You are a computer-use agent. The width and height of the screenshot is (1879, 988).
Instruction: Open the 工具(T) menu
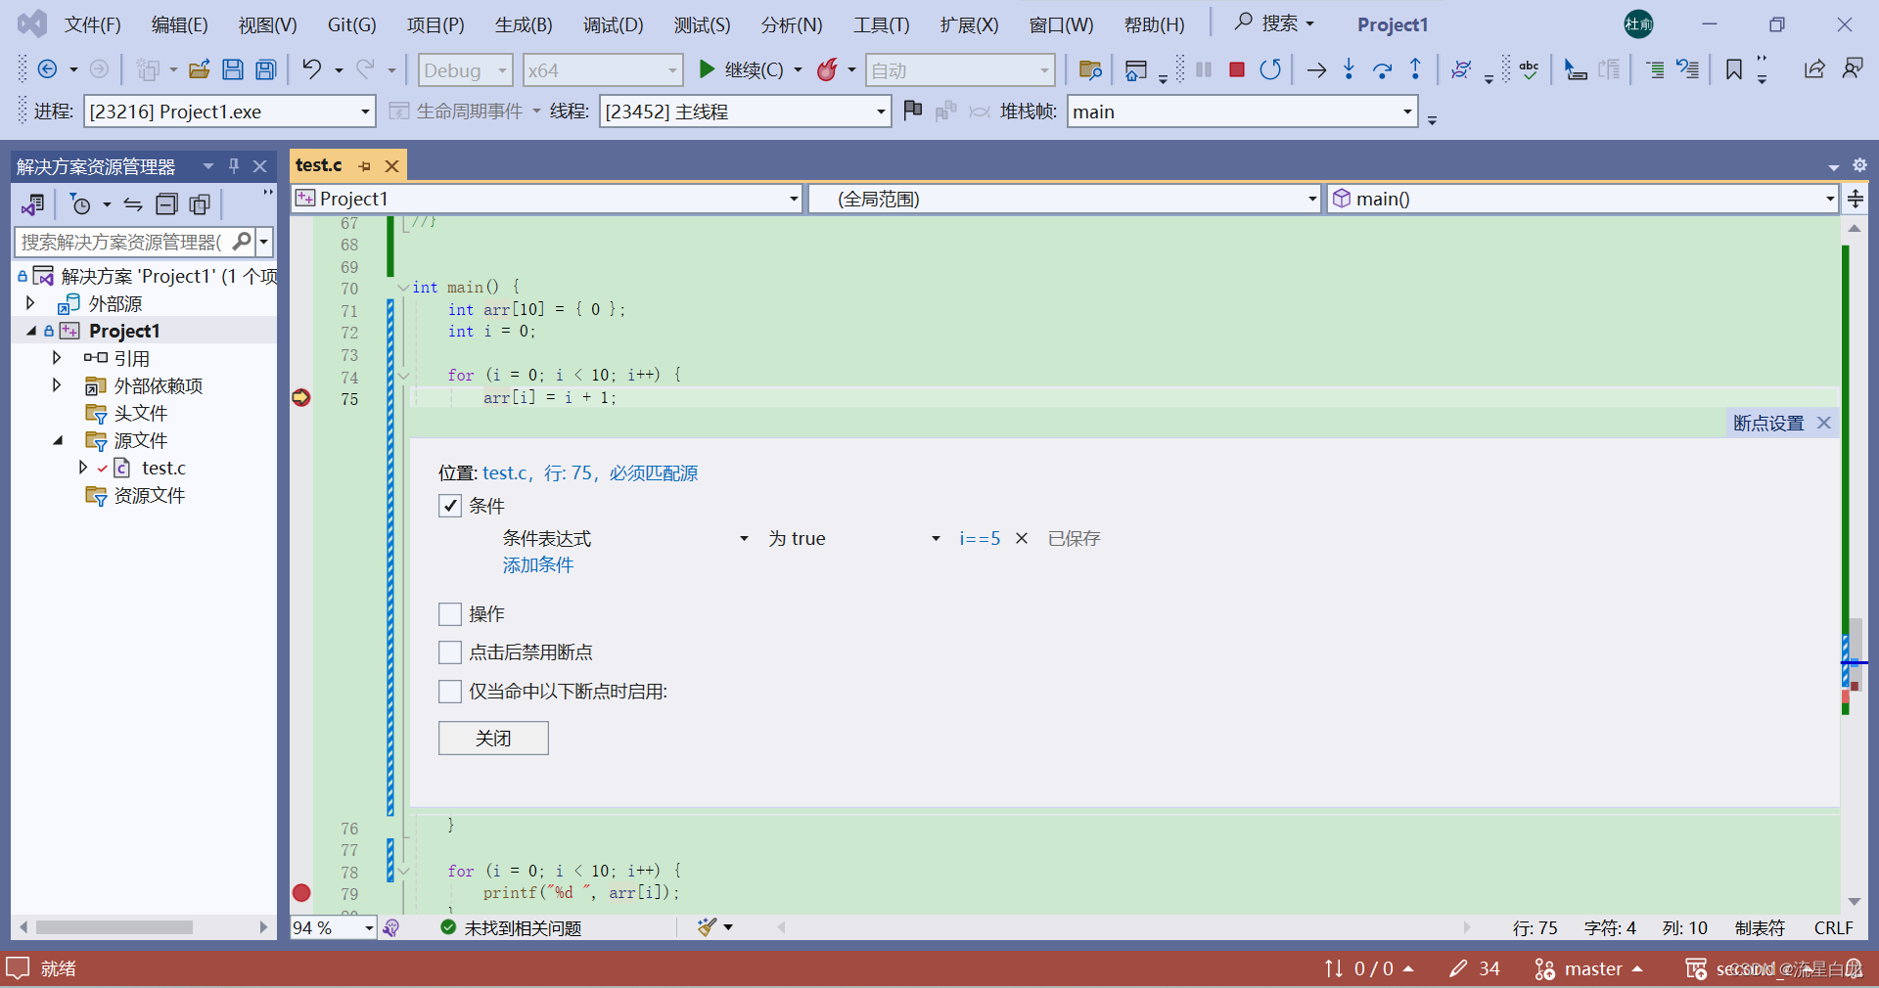coord(881,24)
